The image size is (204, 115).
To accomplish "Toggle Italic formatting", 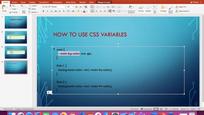I will tap(47, 11).
